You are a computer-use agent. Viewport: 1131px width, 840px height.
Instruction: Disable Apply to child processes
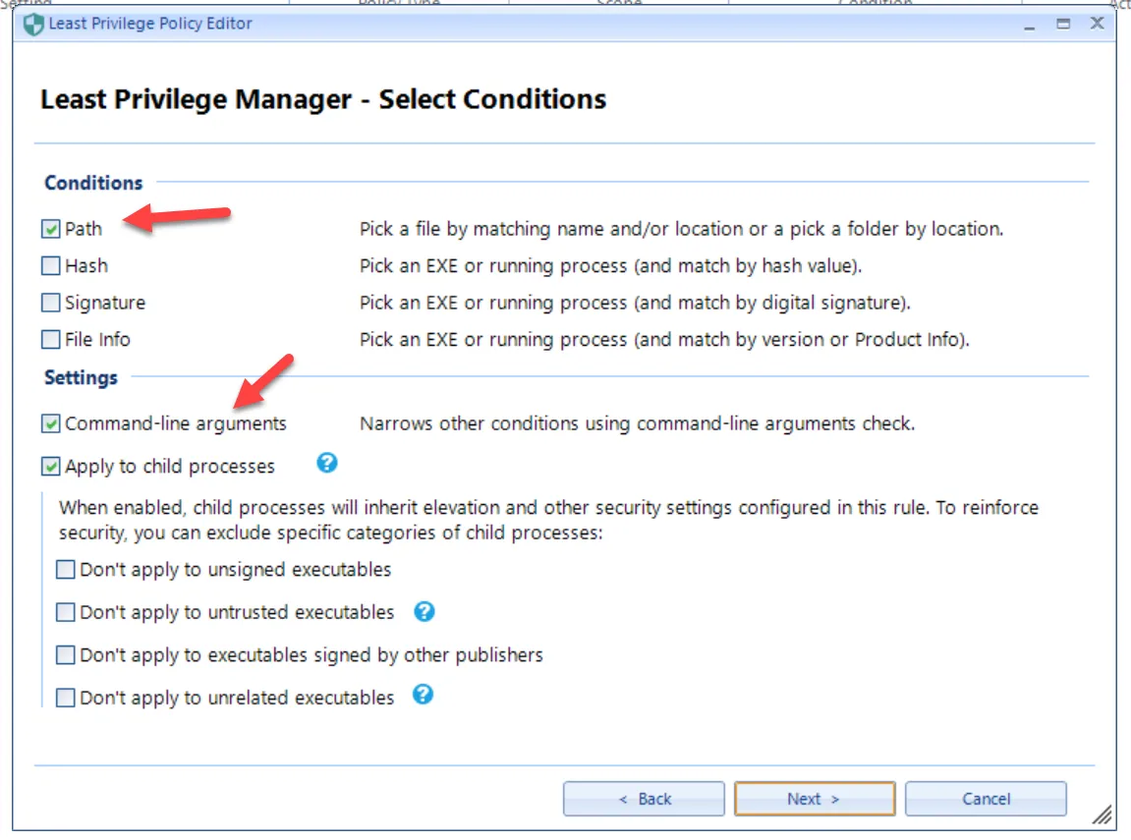[x=51, y=466]
